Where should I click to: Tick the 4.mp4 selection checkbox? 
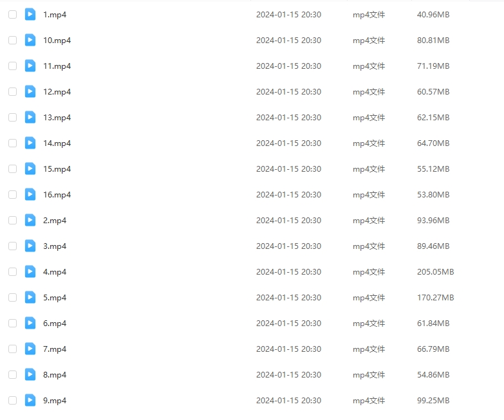(12, 271)
